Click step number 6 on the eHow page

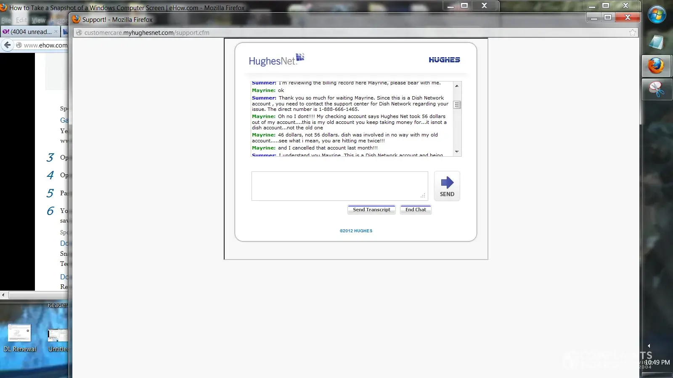50,211
